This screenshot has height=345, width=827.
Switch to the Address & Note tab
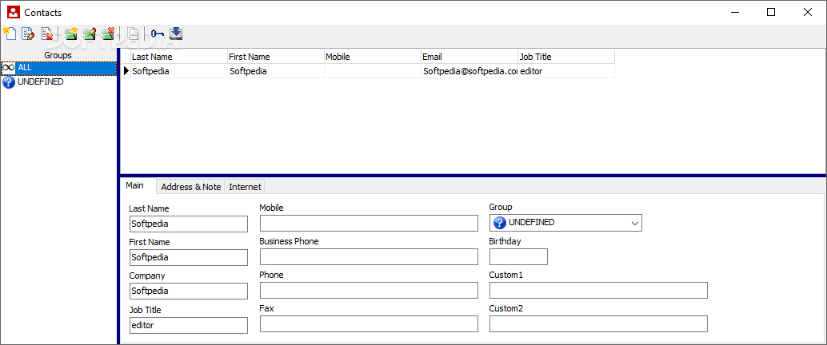pyautogui.click(x=191, y=186)
